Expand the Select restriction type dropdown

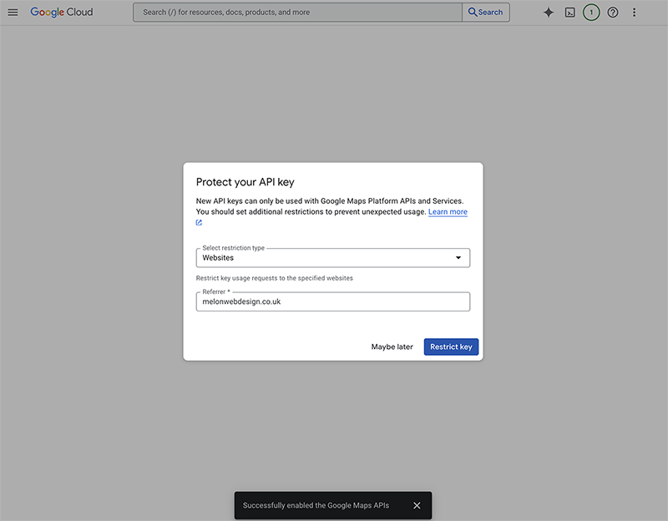[332, 258]
